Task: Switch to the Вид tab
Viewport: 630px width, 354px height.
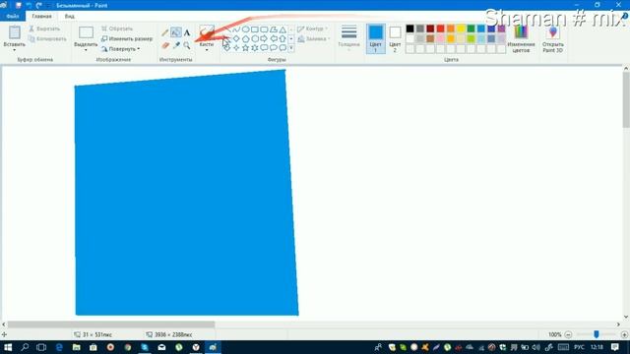Action: [70, 17]
